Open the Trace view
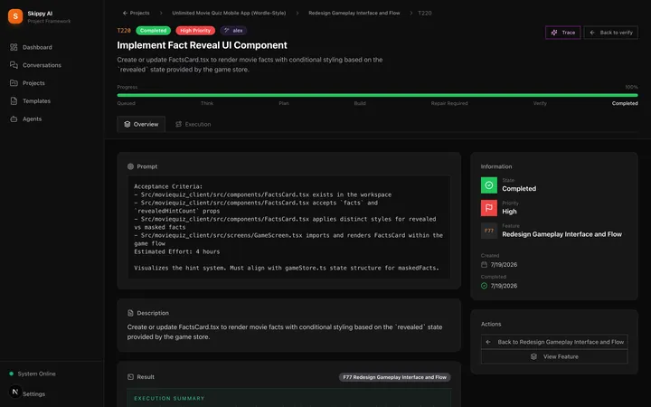651x407 pixels. [562, 33]
